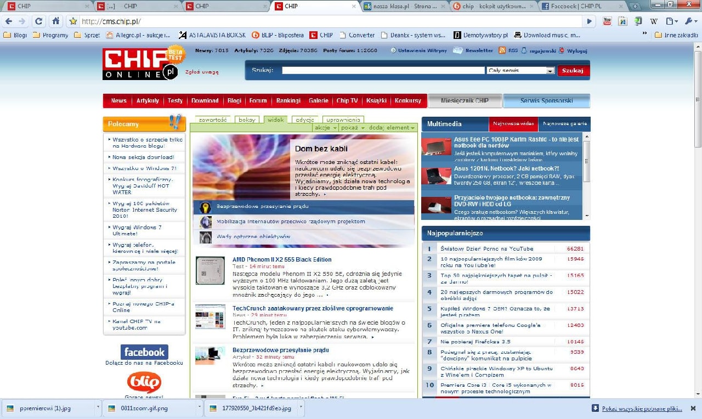Click the Wyloguj logout link
Screen dimensions: 702x419
577,50
